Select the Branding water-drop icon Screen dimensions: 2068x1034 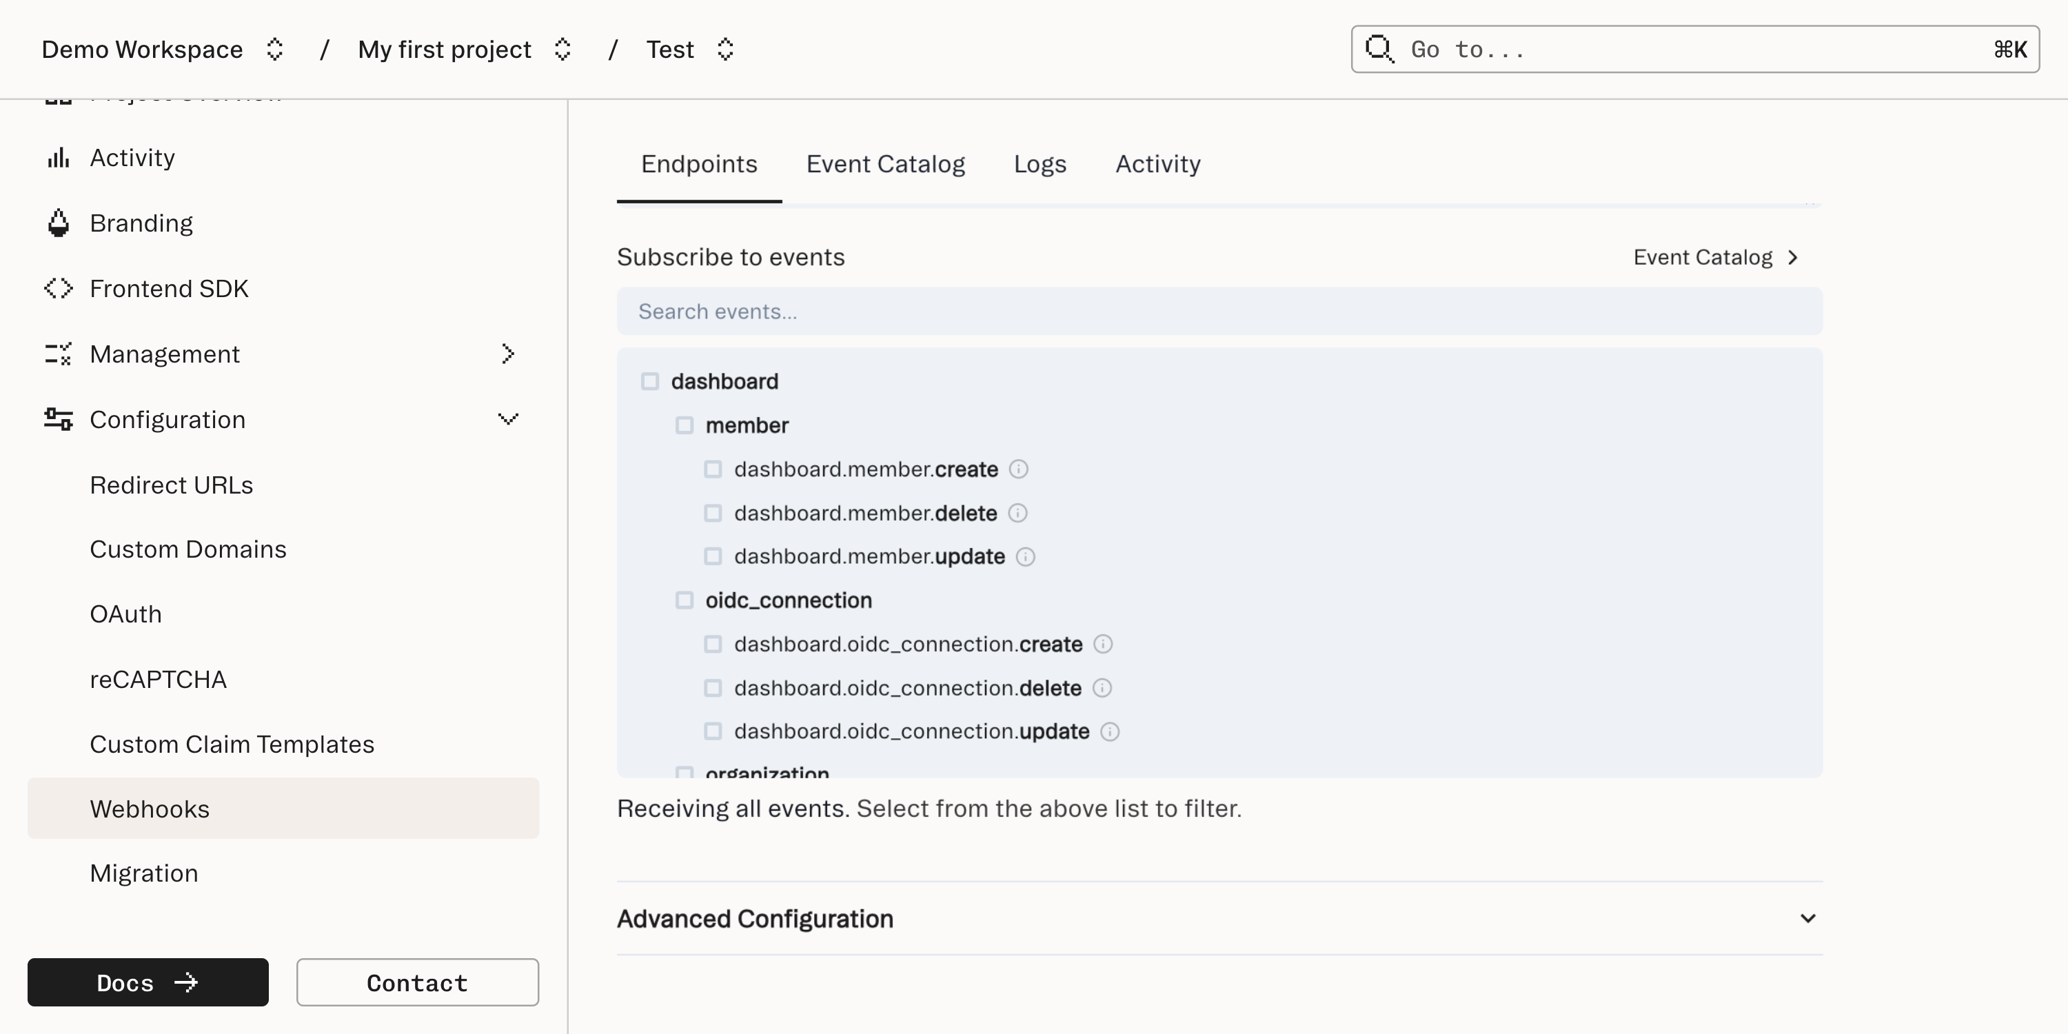(x=57, y=223)
